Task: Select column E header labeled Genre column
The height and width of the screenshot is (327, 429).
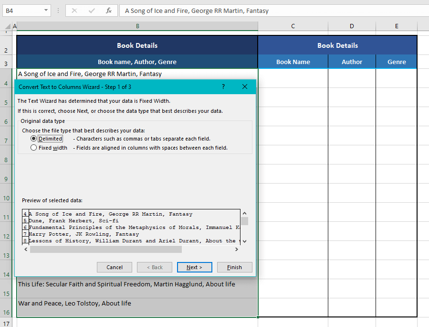Action: click(x=397, y=26)
